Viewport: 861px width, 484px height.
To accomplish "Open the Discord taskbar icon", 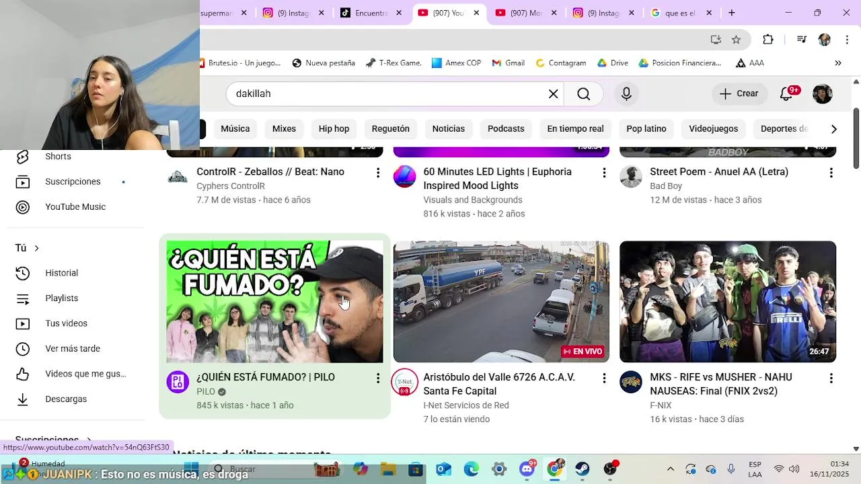I will [527, 469].
